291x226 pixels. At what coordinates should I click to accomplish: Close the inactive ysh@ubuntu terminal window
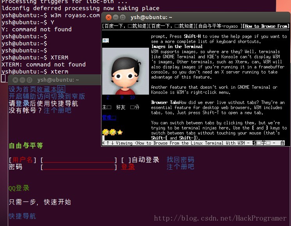coord(15,80)
